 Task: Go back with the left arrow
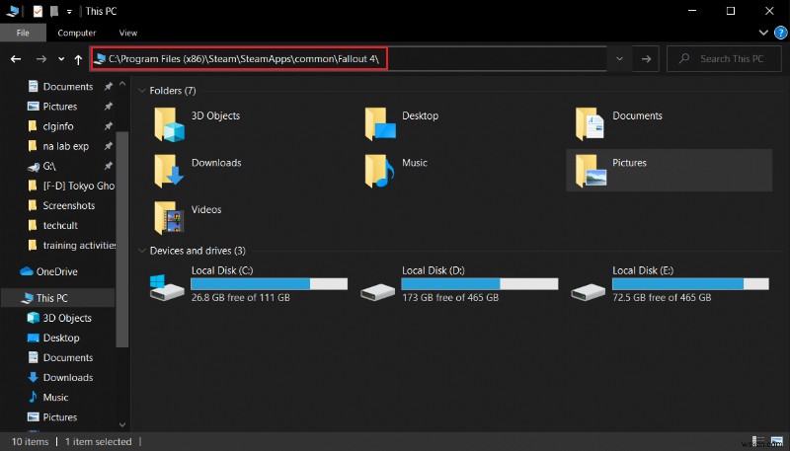[16, 59]
